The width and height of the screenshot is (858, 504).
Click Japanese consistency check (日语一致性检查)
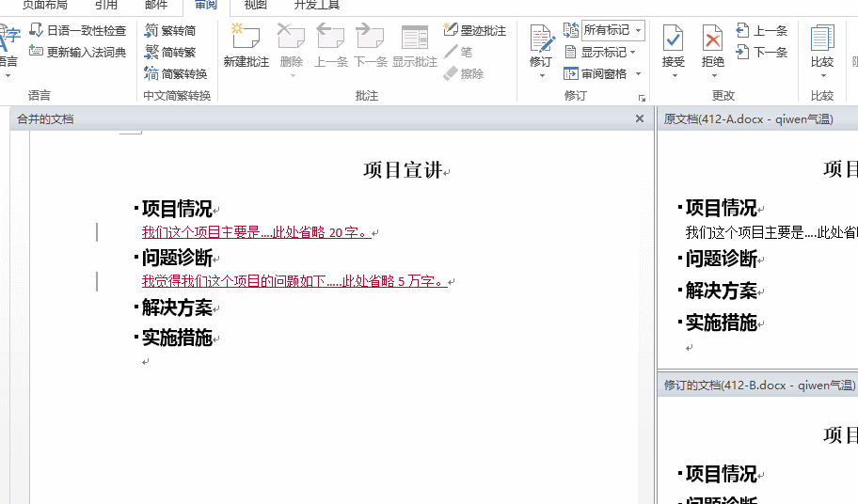tap(77, 31)
